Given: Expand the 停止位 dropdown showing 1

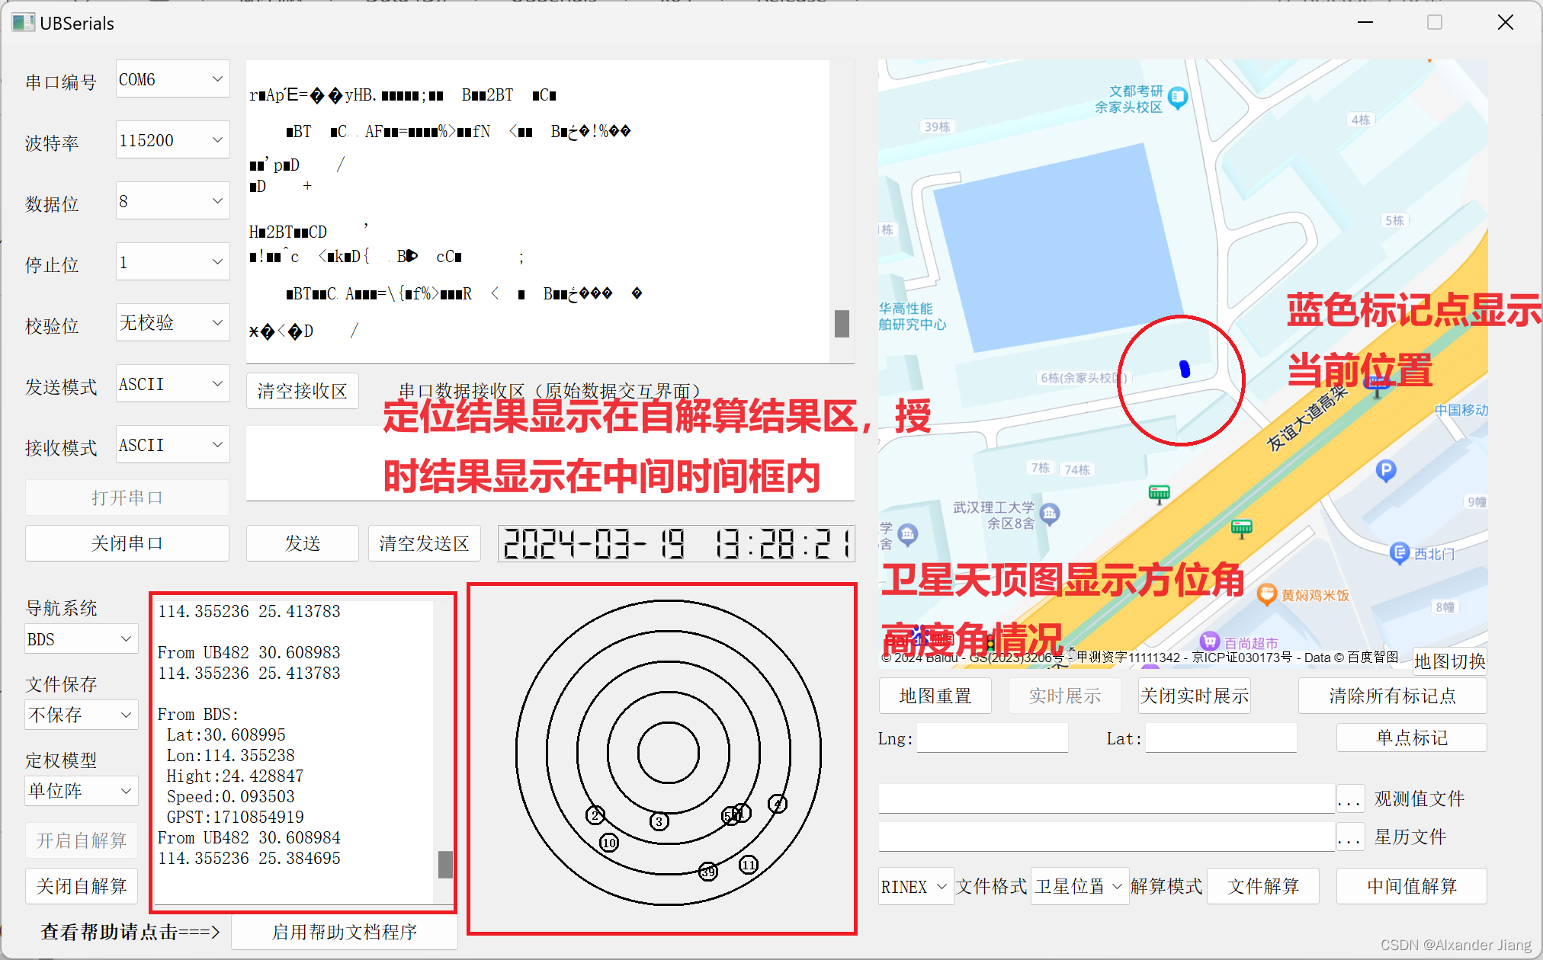Looking at the screenshot, I should coord(172,262).
